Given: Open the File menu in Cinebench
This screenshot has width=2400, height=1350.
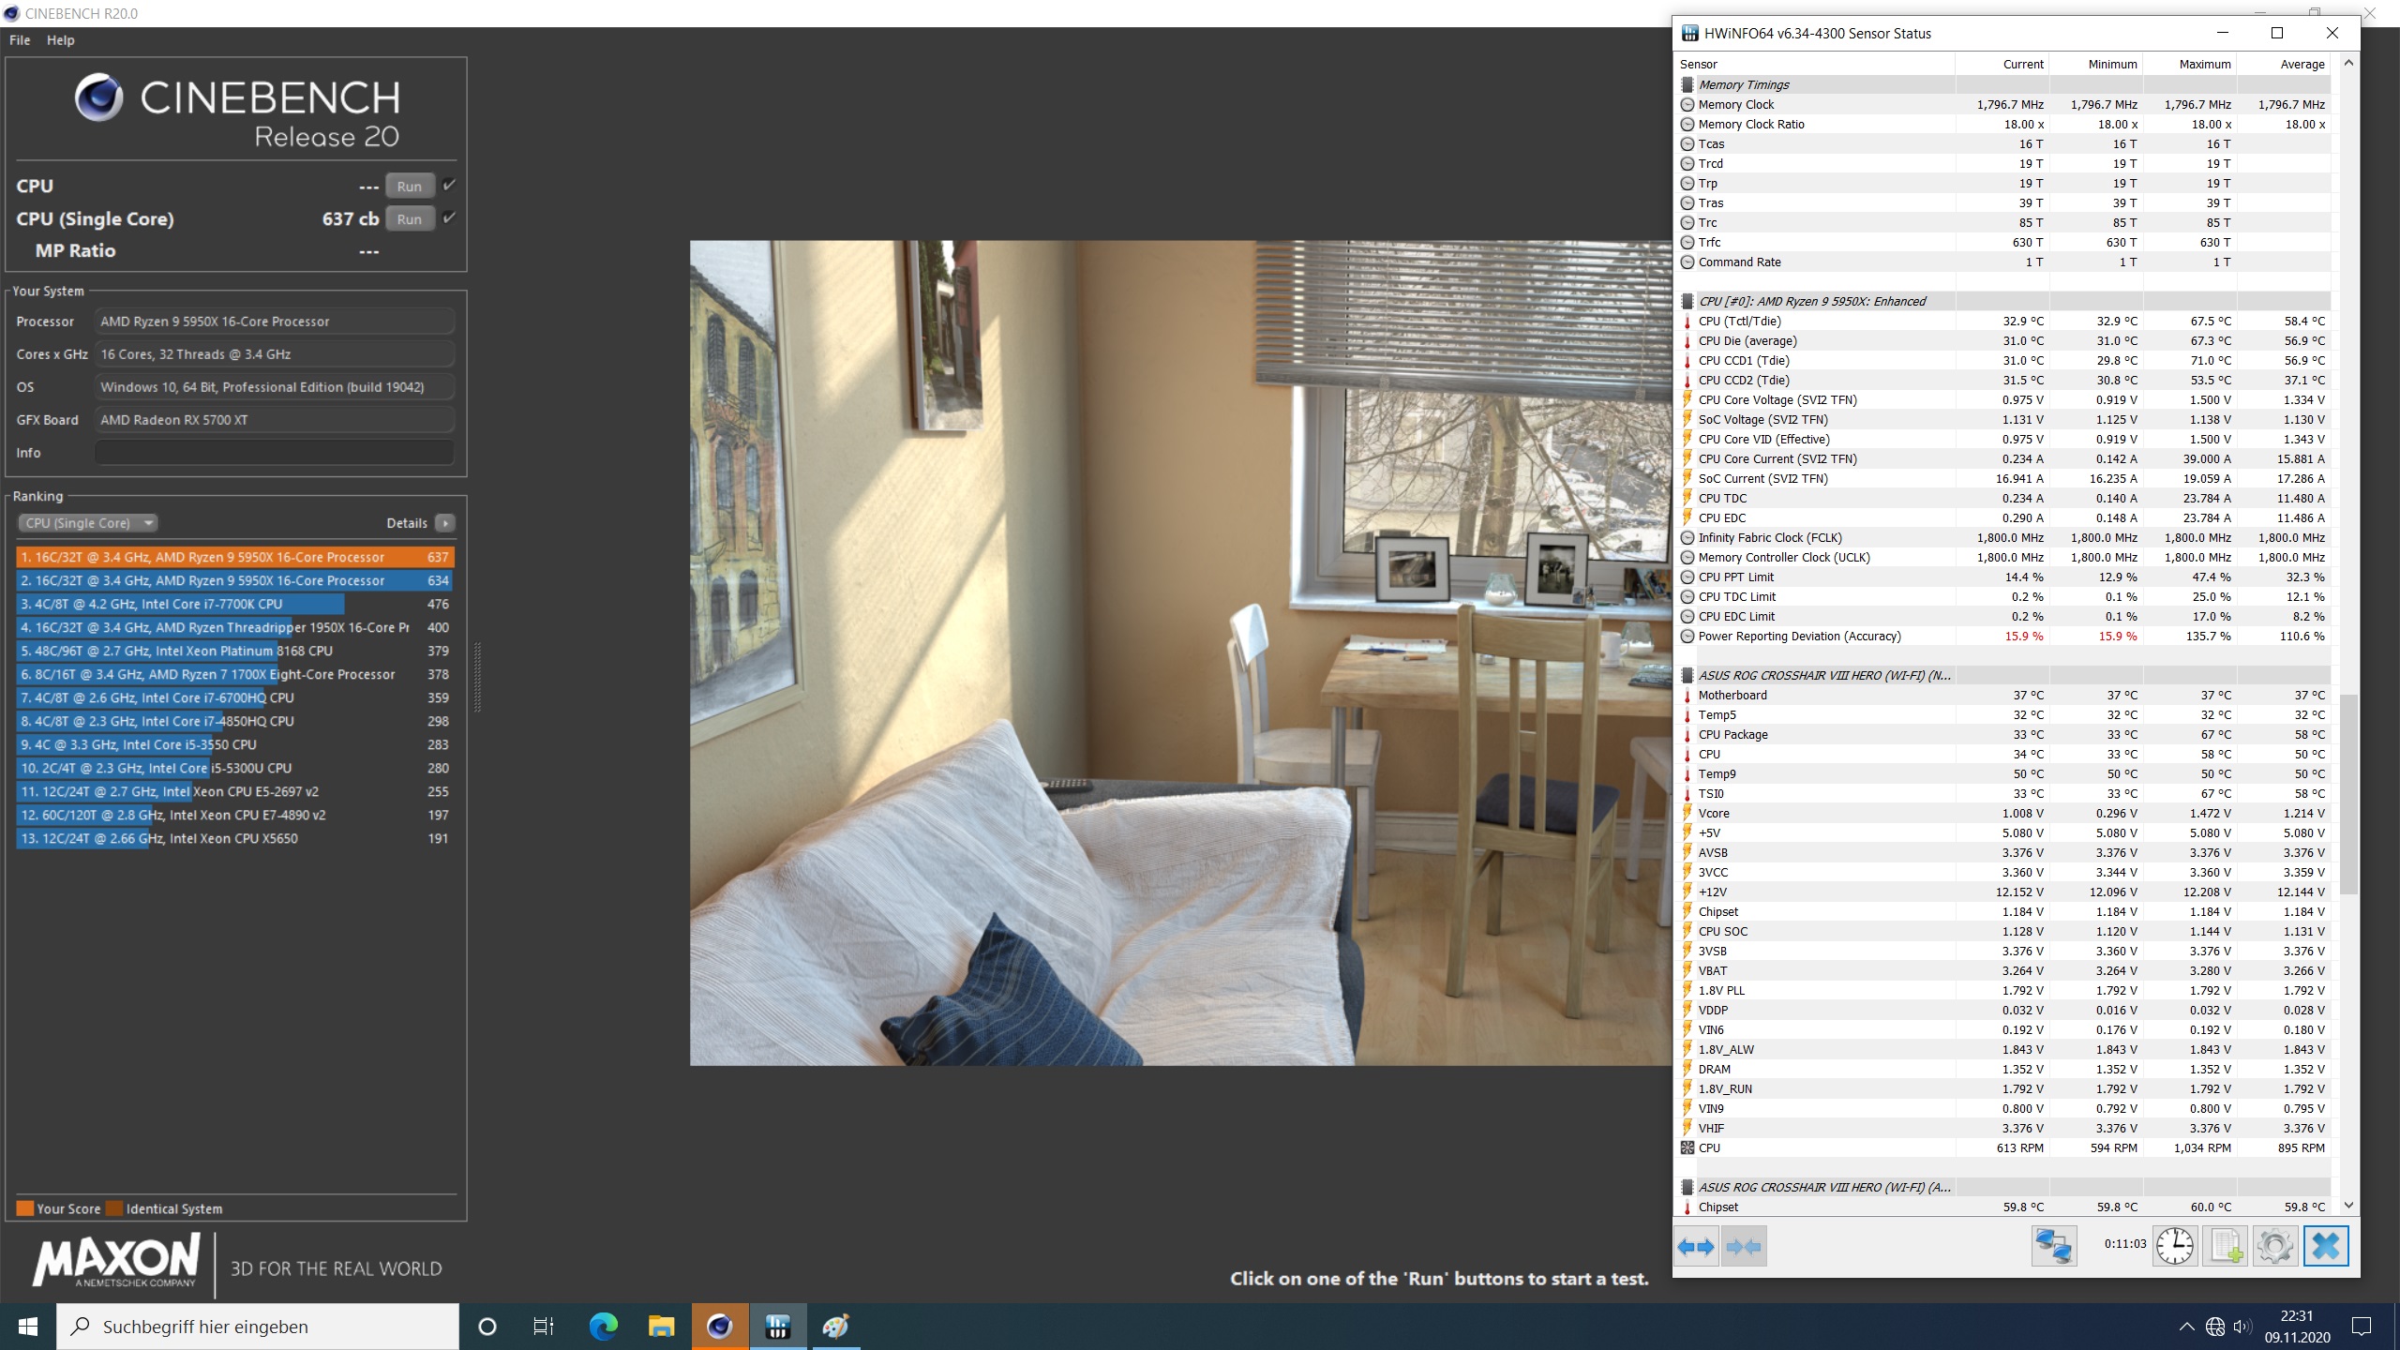Looking at the screenshot, I should [20, 40].
